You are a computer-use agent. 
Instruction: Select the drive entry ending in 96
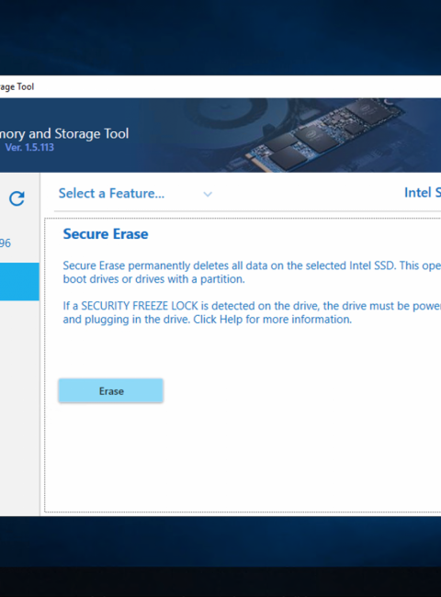coord(6,242)
